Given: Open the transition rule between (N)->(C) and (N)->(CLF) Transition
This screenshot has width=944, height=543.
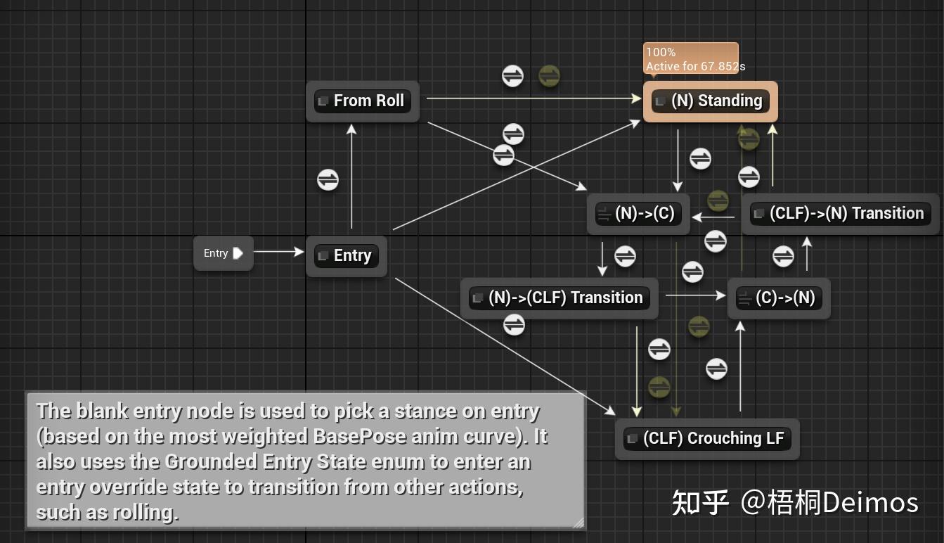Looking at the screenshot, I should [626, 257].
